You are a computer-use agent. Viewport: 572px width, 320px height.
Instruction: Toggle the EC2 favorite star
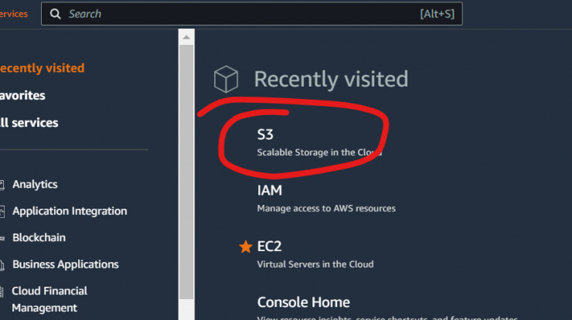point(246,247)
